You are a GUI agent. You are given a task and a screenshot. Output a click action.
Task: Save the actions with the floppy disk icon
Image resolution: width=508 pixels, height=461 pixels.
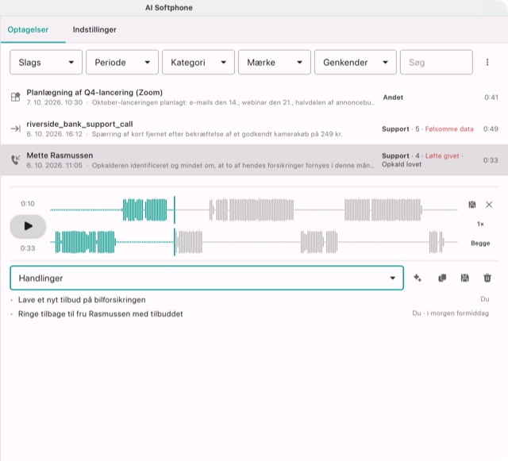pos(464,278)
